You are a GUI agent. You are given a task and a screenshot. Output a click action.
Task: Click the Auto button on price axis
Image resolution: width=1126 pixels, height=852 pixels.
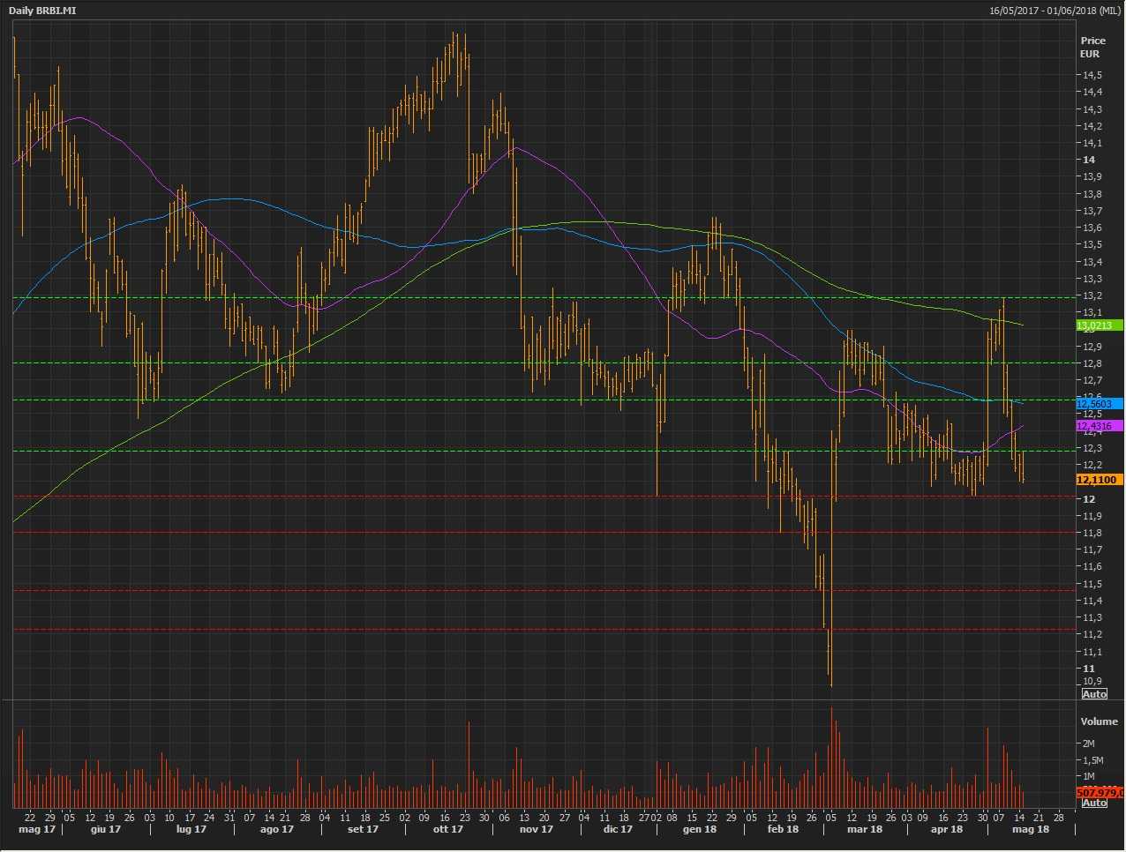pos(1094,694)
